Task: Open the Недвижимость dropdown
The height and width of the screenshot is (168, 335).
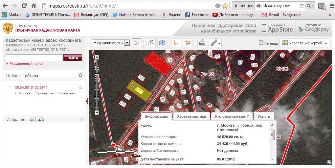Action: point(111,43)
